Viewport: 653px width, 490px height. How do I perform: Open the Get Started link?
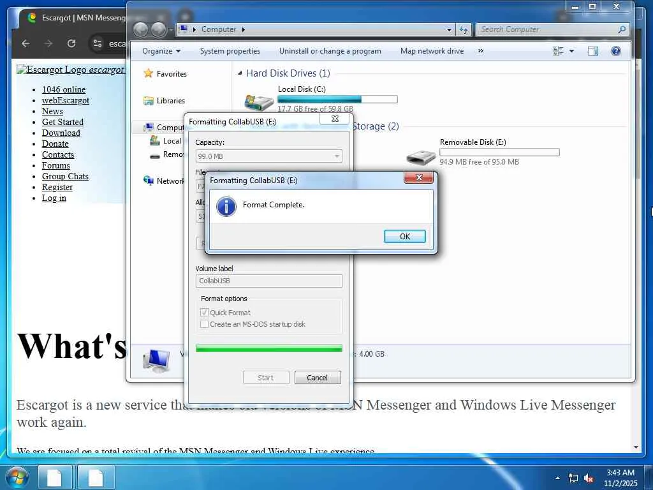click(x=62, y=122)
